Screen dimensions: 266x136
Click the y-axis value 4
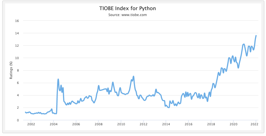click(18, 95)
